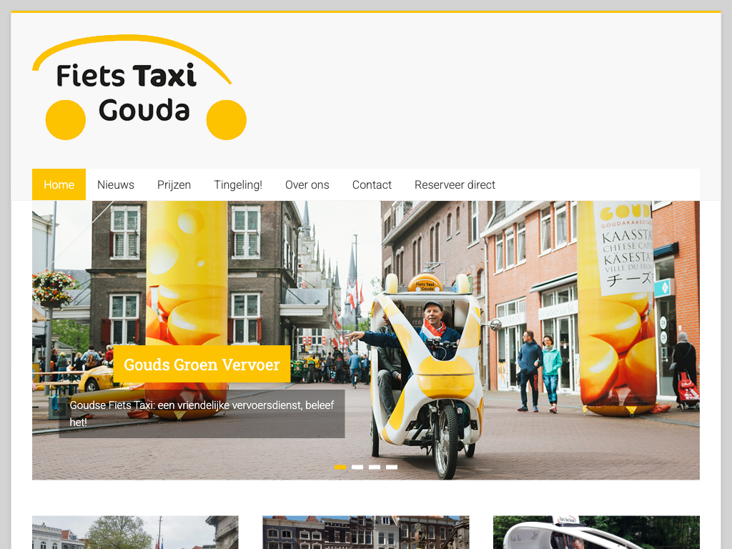The image size is (732, 549).
Task: Select the first slider indicator dot
Action: tap(340, 467)
